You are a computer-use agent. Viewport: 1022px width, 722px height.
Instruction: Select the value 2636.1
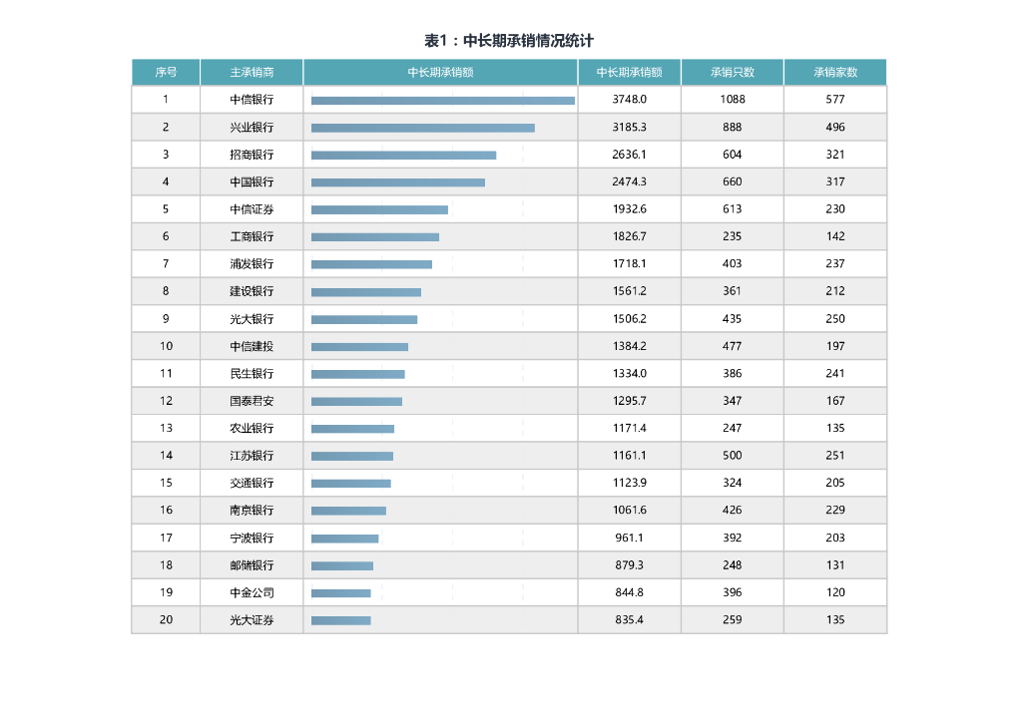click(629, 155)
